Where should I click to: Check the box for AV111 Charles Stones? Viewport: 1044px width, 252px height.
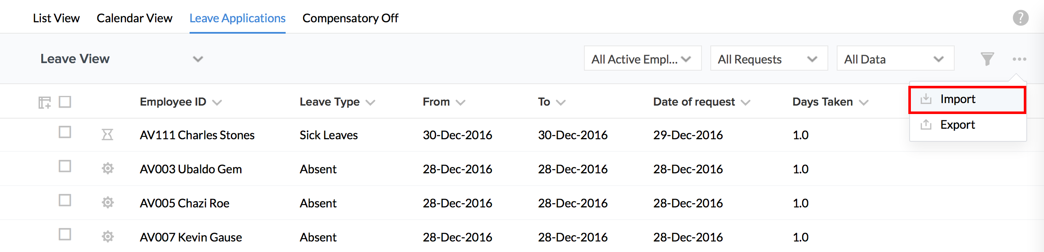click(65, 132)
